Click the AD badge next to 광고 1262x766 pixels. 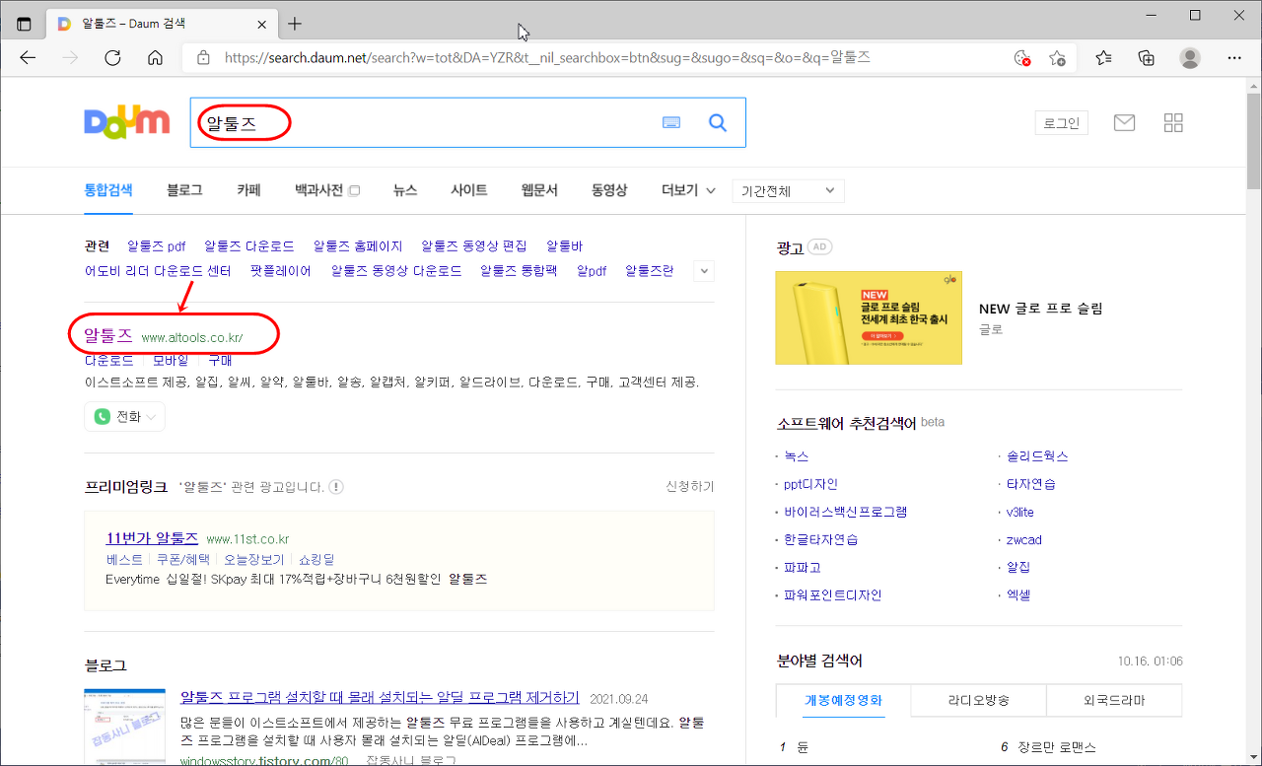[x=820, y=247]
